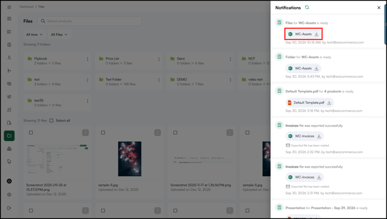Open the video test folder
The width and height of the screenshot is (387, 219).
(x=254, y=81)
